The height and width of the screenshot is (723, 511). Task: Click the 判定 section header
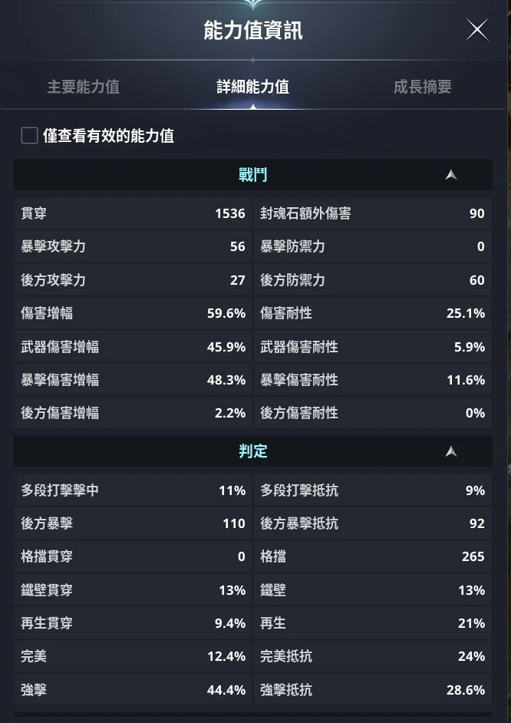click(252, 451)
